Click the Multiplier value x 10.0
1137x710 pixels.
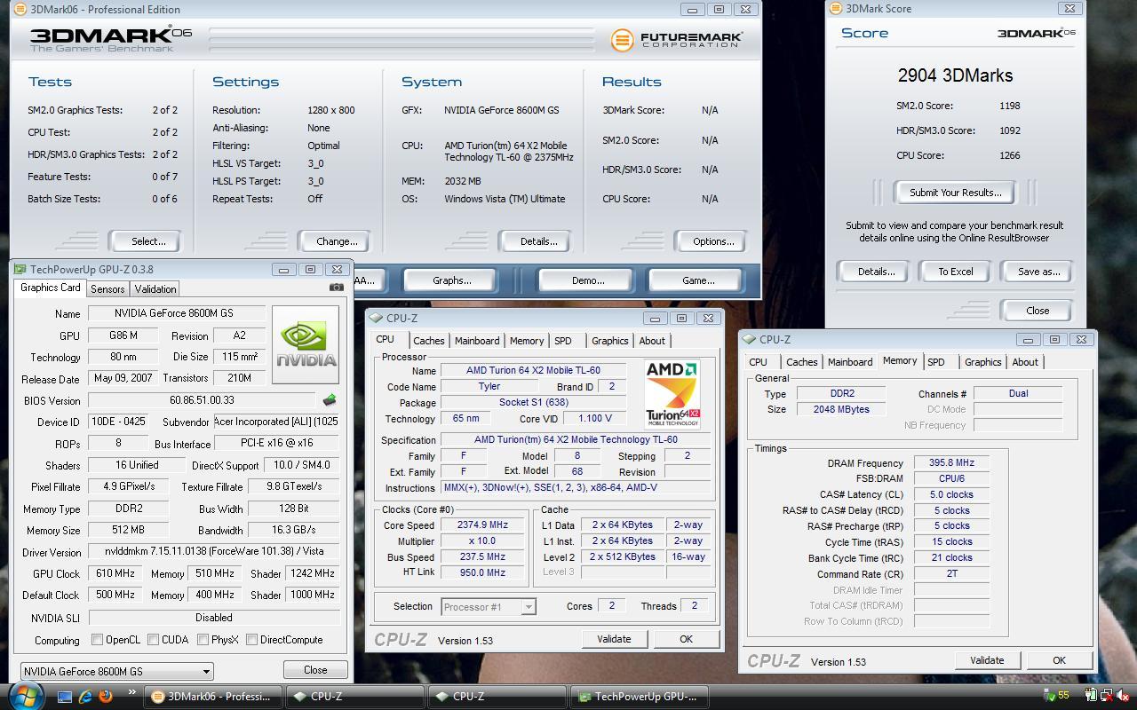(x=482, y=540)
